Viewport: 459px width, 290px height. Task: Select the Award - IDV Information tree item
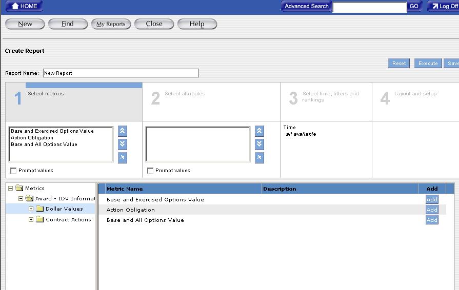[x=65, y=198]
